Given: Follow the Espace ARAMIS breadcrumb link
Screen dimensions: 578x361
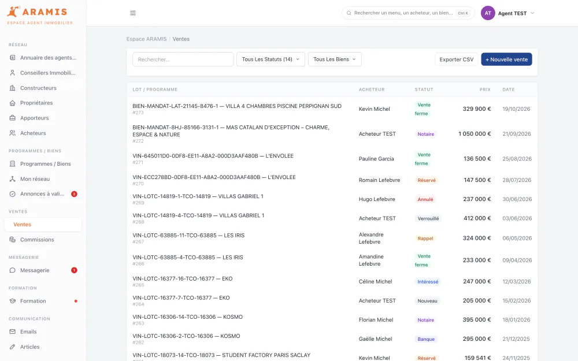Looking at the screenshot, I should click(146, 39).
